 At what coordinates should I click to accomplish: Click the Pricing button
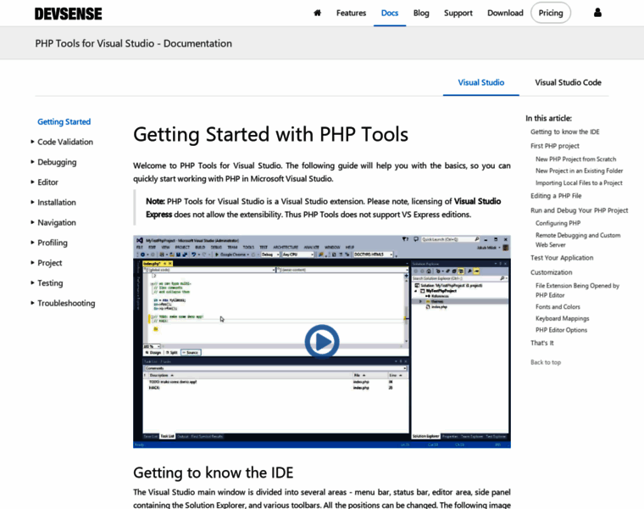click(550, 13)
